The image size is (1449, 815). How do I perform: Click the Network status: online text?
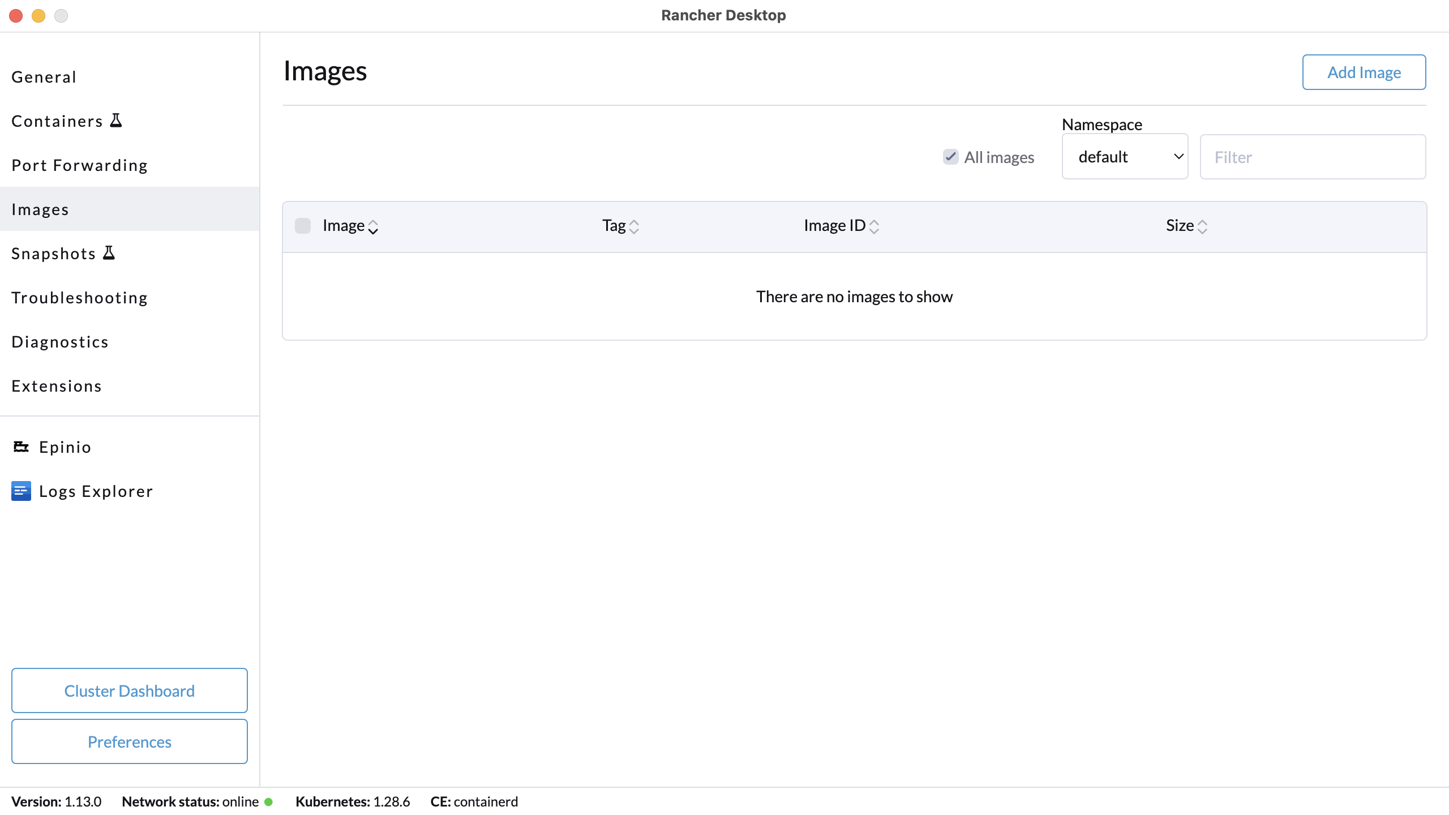click(190, 802)
